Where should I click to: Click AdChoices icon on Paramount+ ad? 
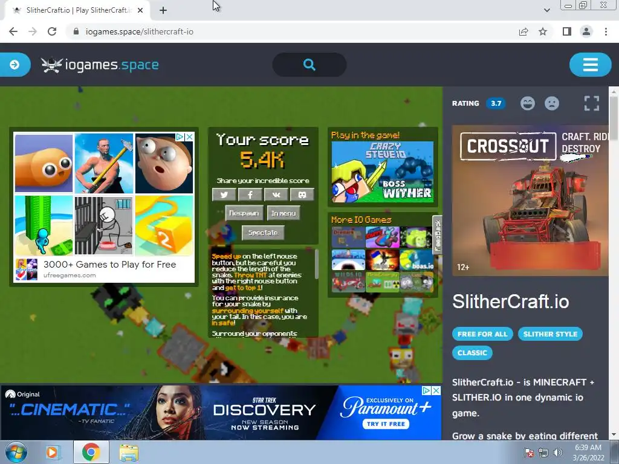click(426, 390)
